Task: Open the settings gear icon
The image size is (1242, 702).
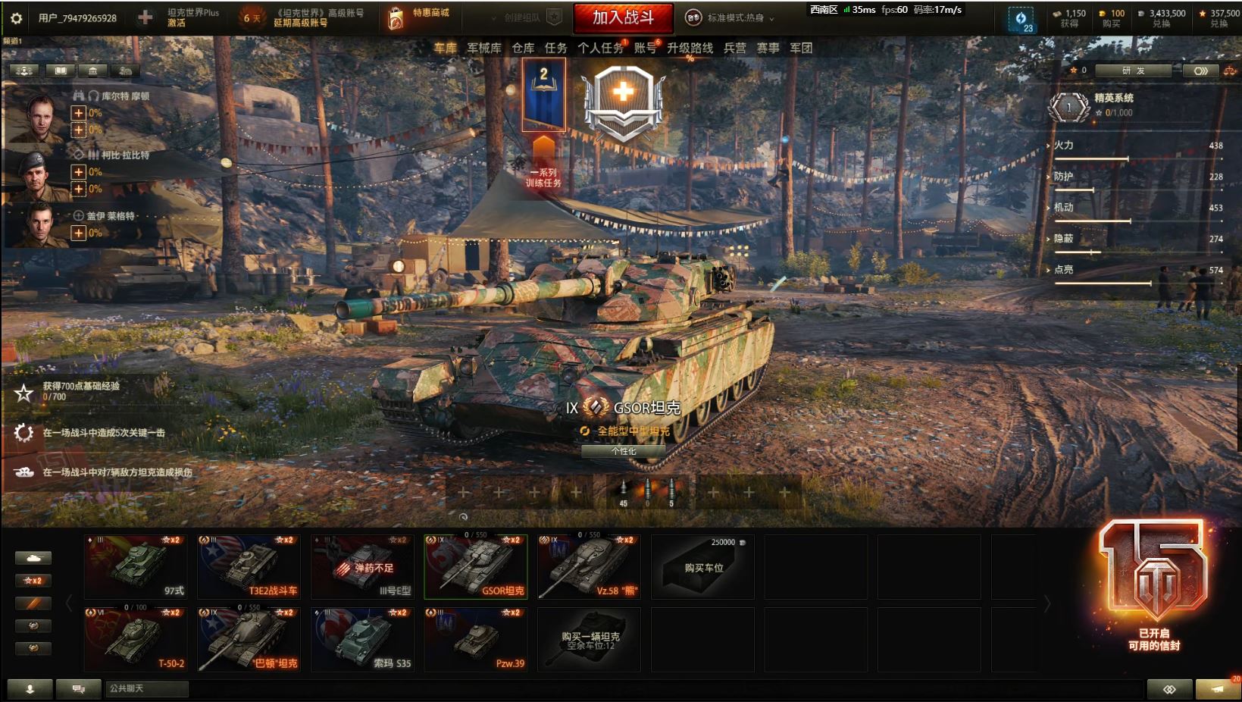Action: point(16,17)
